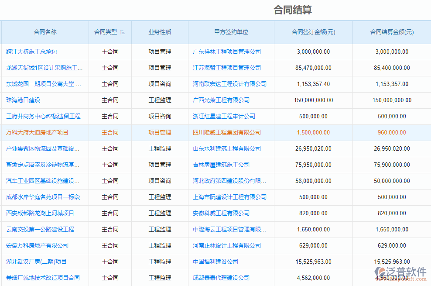This screenshot has height=286, width=431.
Task: Click the 合同名称 column header
Action: click(45, 32)
